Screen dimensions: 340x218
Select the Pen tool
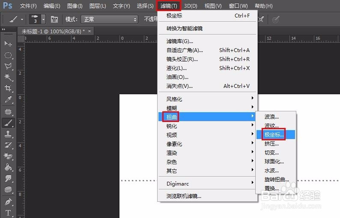[x=8, y=202]
